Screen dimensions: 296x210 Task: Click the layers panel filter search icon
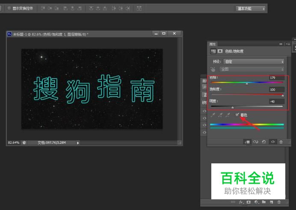point(204,87)
